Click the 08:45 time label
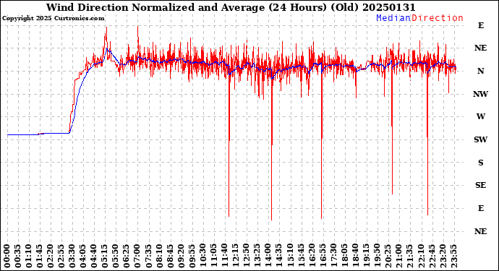This screenshot has width=499, height=271. [x=171, y=257]
